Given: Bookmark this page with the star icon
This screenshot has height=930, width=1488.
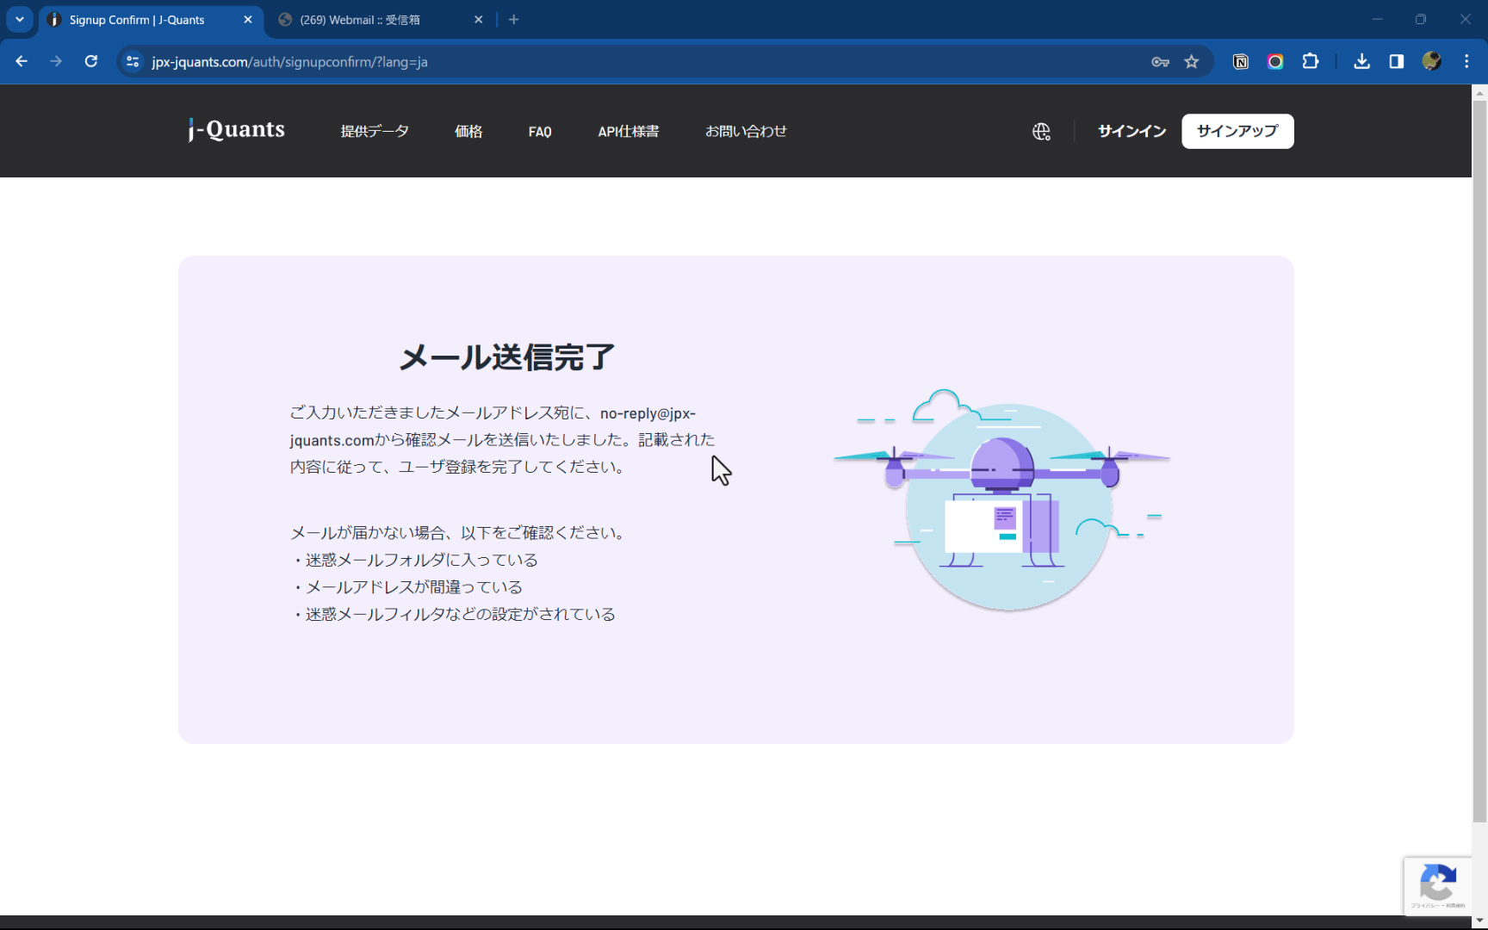Looking at the screenshot, I should 1192,61.
